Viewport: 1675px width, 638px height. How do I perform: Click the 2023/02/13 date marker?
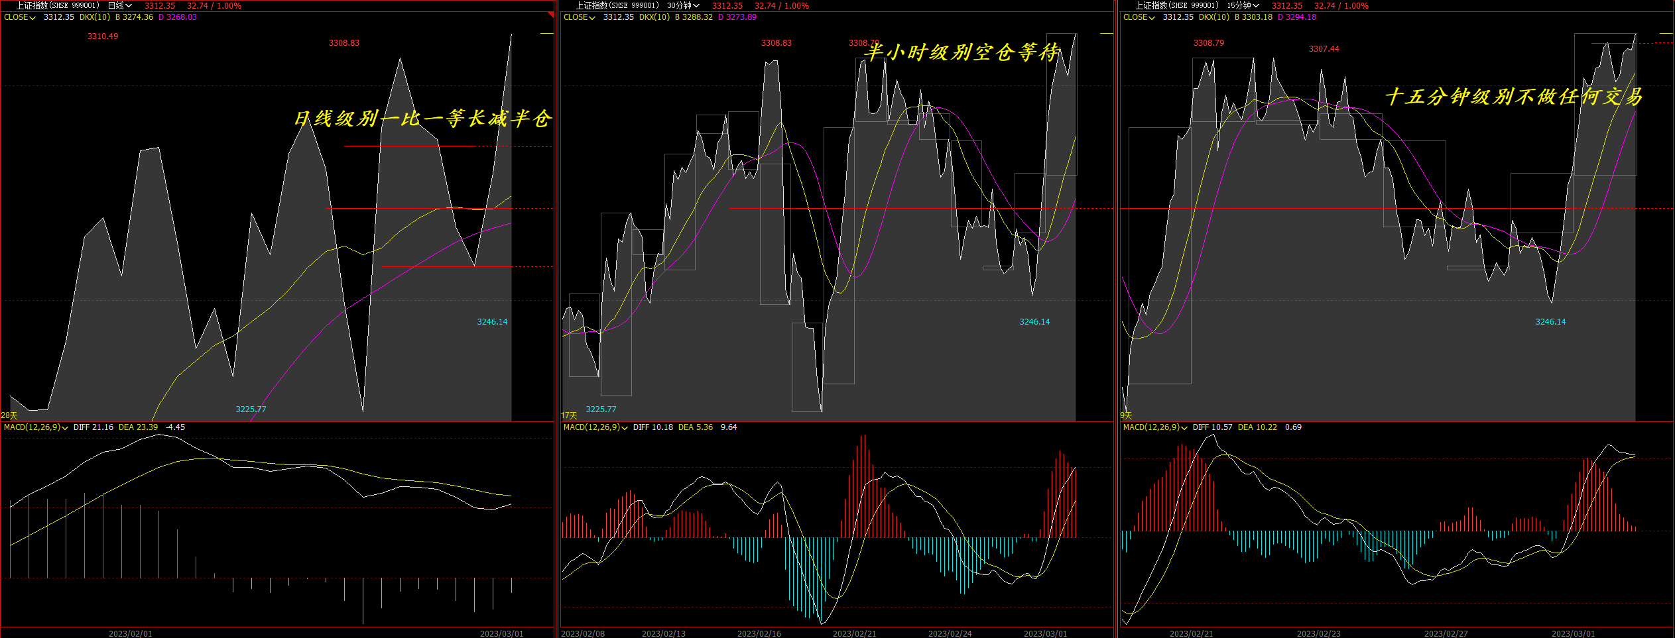664,633
